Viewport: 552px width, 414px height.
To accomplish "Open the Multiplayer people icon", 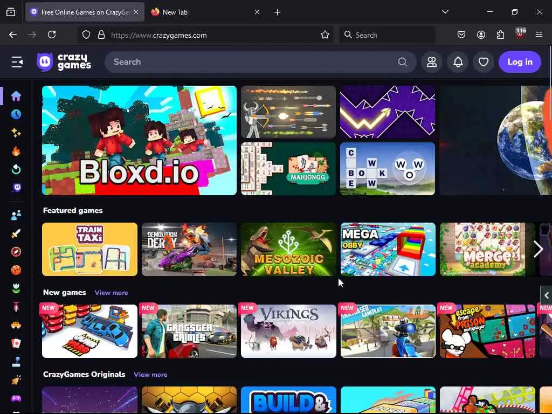I will click(16, 215).
